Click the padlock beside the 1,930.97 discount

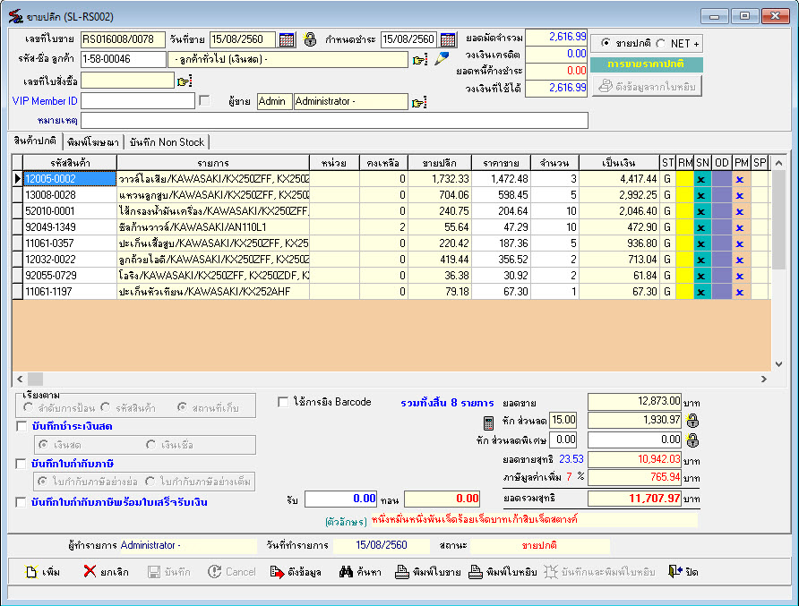(692, 421)
